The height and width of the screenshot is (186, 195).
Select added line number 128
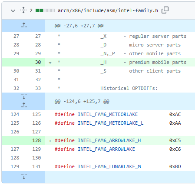[x=36, y=140]
